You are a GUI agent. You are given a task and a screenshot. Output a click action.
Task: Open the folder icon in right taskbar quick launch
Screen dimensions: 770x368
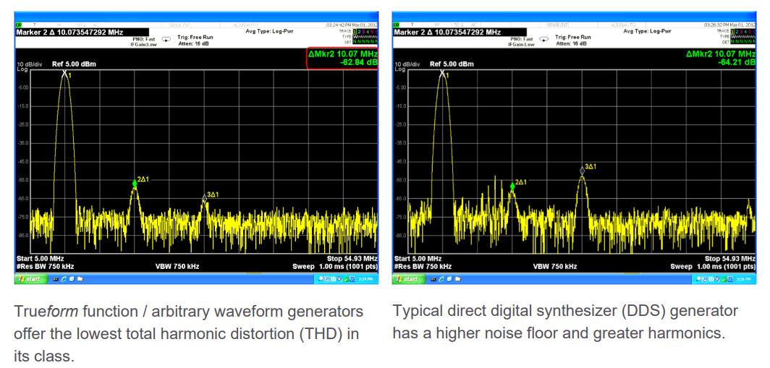click(457, 278)
